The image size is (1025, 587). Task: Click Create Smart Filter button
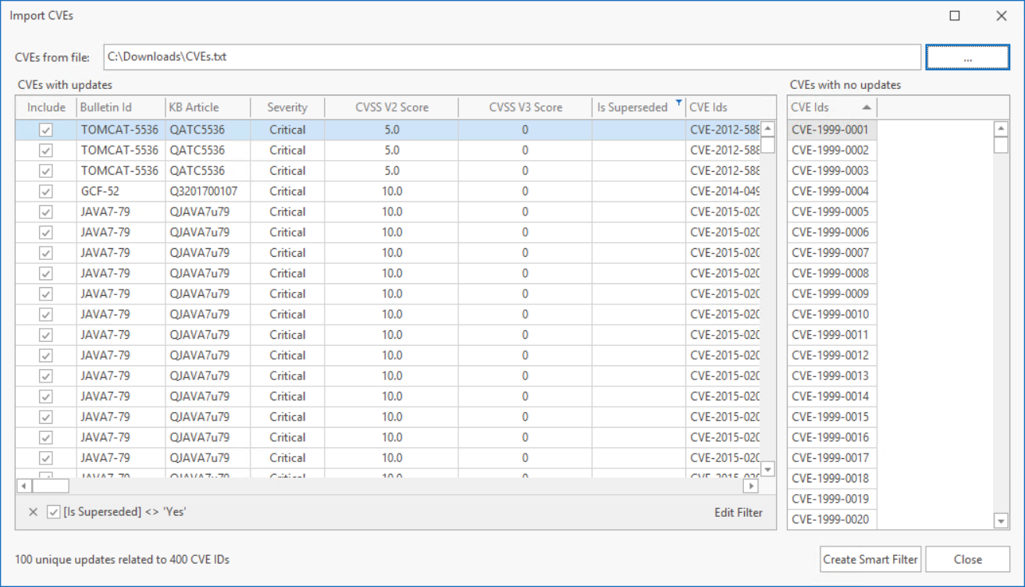click(870, 559)
